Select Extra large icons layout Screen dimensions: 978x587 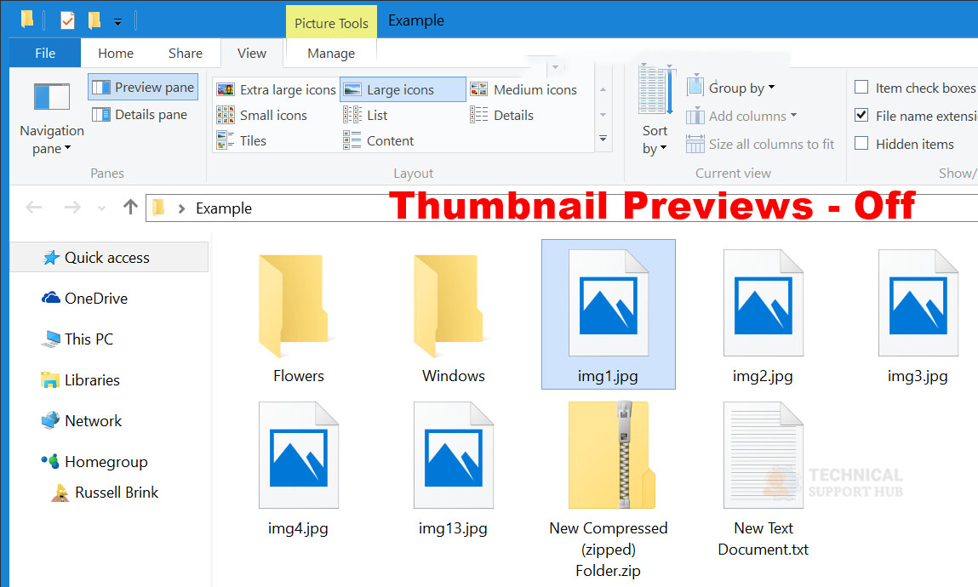(x=277, y=89)
